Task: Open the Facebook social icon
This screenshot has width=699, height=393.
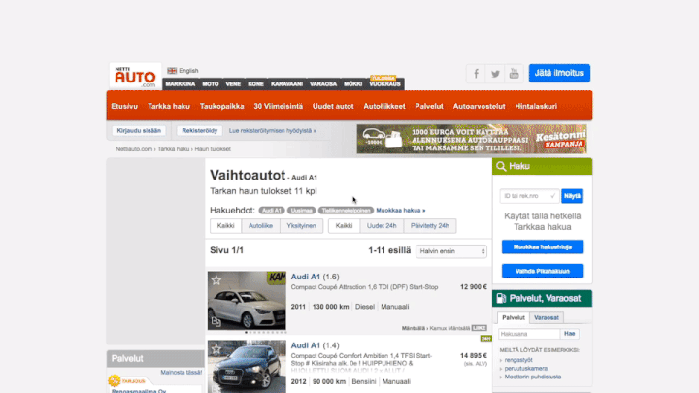Action: [476, 74]
